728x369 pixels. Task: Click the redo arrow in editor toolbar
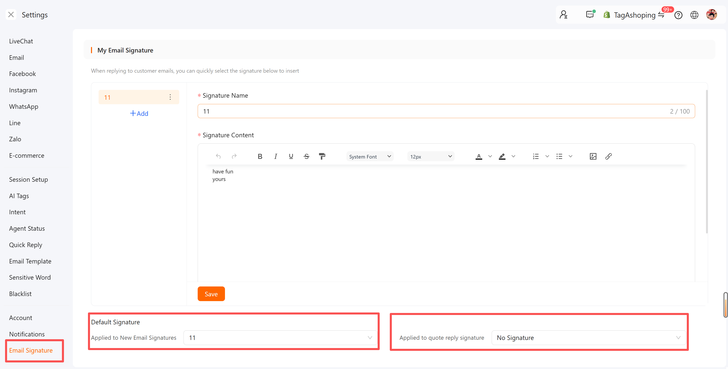[234, 156]
